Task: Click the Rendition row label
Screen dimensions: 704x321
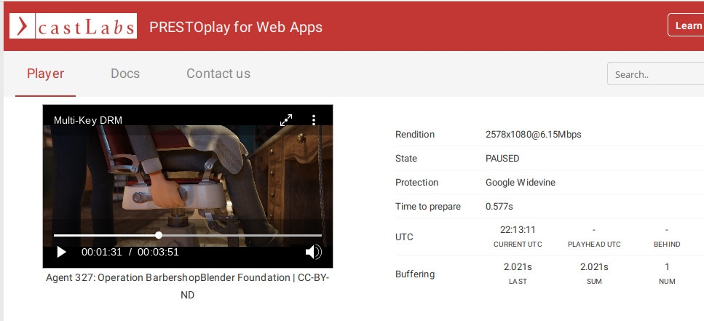Action: pos(415,134)
